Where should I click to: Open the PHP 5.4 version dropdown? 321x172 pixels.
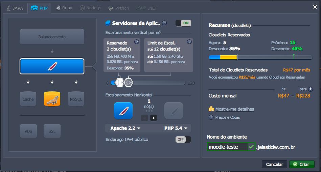tap(176, 128)
